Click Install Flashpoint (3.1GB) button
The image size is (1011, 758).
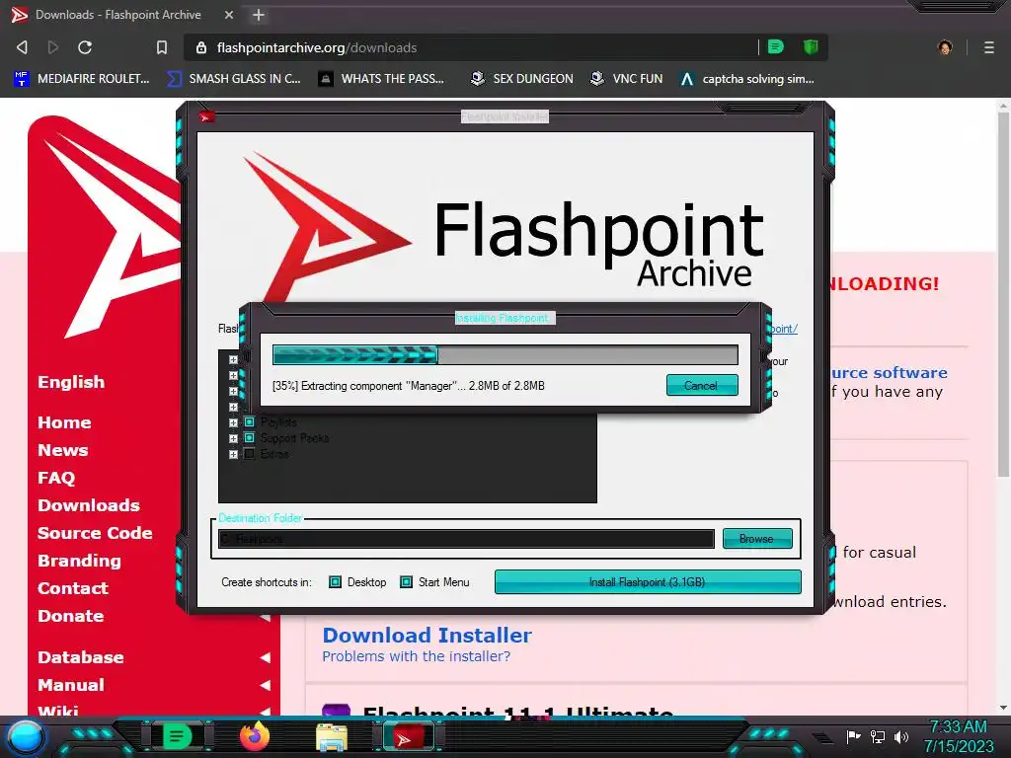[x=648, y=582]
